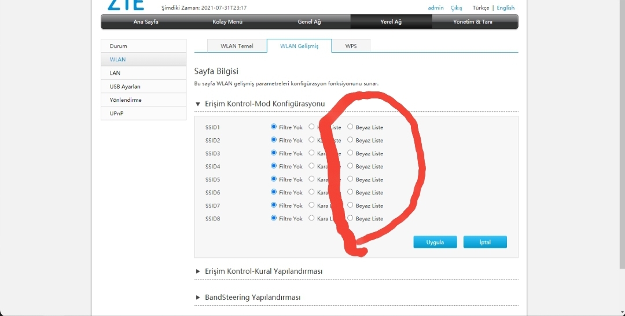The width and height of the screenshot is (625, 316).
Task: Choose Beyaz Liste for SSID4
Action: coord(350,166)
